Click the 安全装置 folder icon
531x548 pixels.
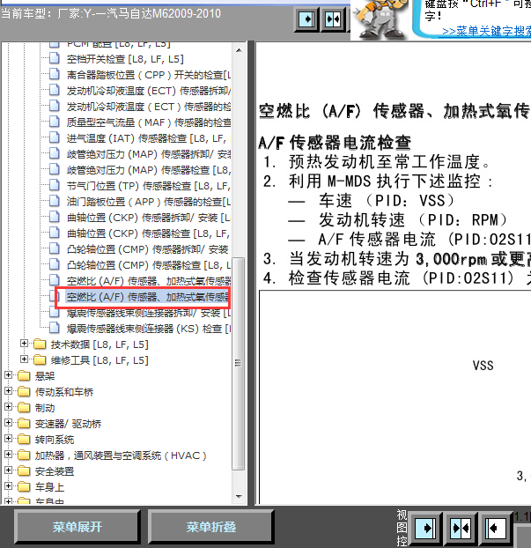click(x=24, y=471)
